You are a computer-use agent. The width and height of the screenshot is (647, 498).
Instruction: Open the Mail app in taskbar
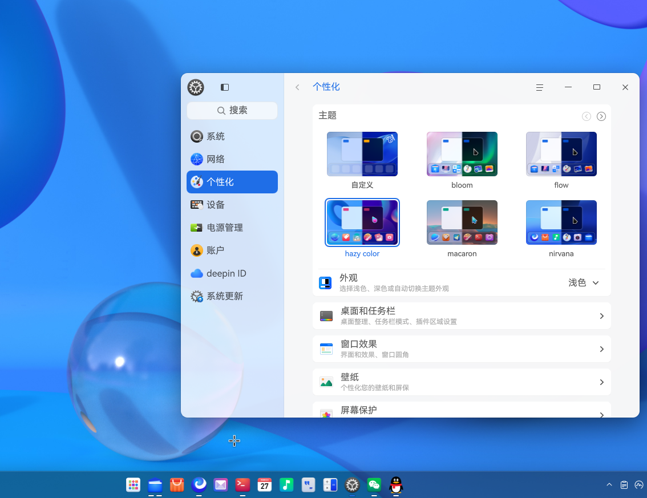coord(221,485)
